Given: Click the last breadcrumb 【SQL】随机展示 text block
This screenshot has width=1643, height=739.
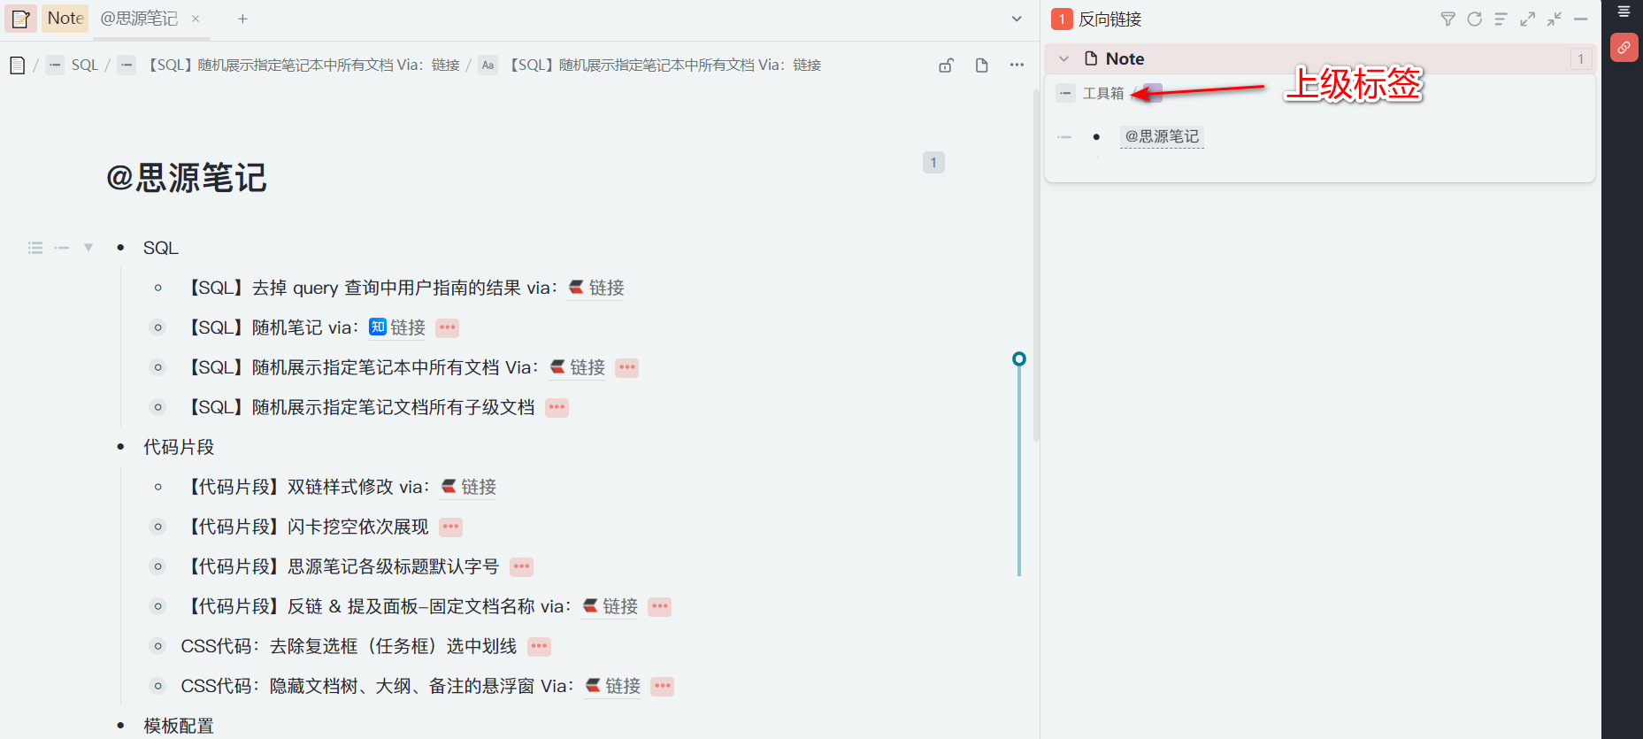Looking at the screenshot, I should 664,65.
